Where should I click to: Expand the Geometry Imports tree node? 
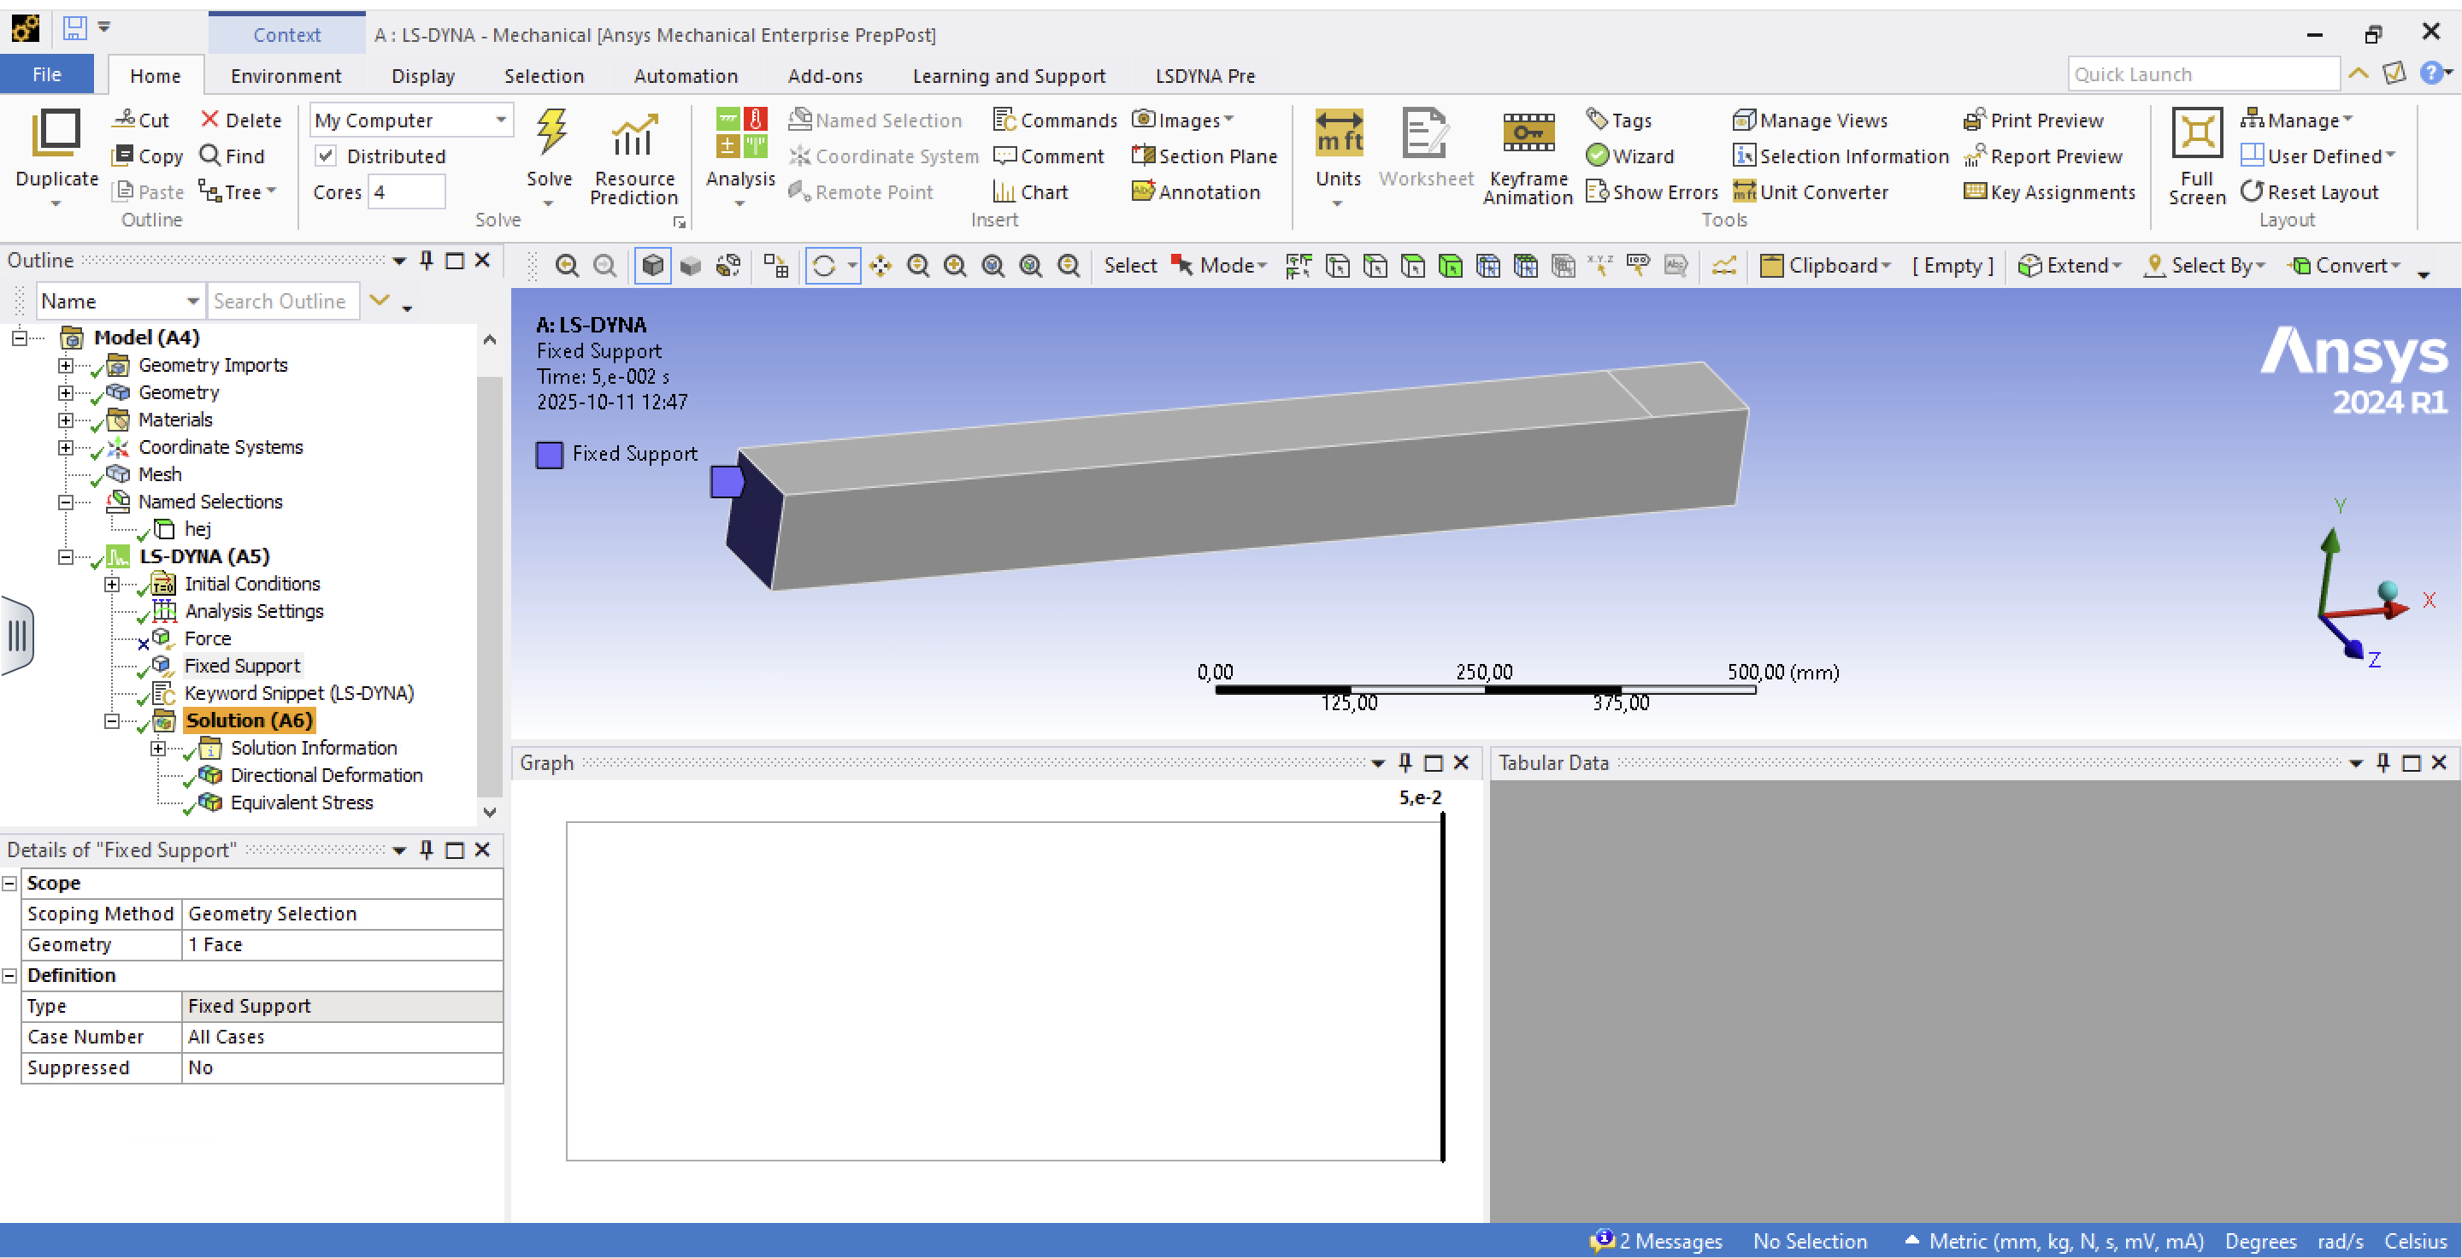coord(65,365)
